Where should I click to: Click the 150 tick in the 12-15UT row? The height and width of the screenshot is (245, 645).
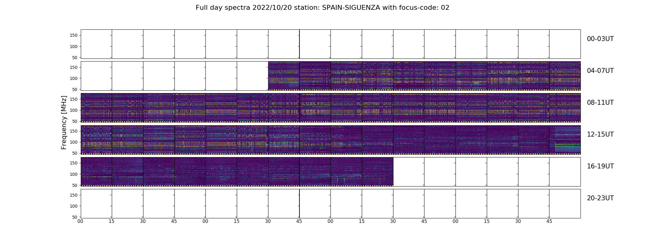click(74, 131)
